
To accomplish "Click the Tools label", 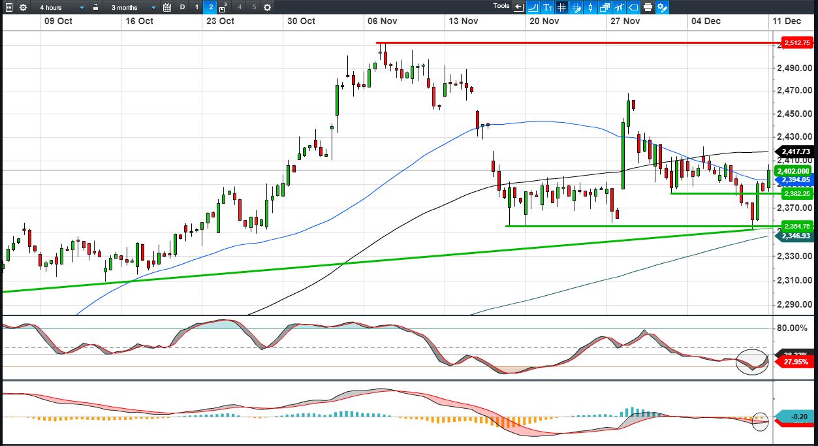I will (501, 6).
